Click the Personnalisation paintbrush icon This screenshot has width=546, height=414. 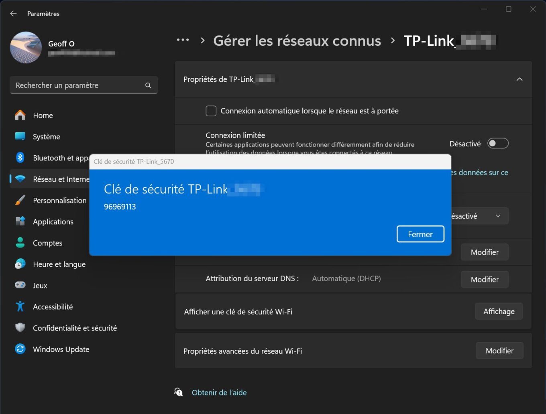click(x=20, y=200)
